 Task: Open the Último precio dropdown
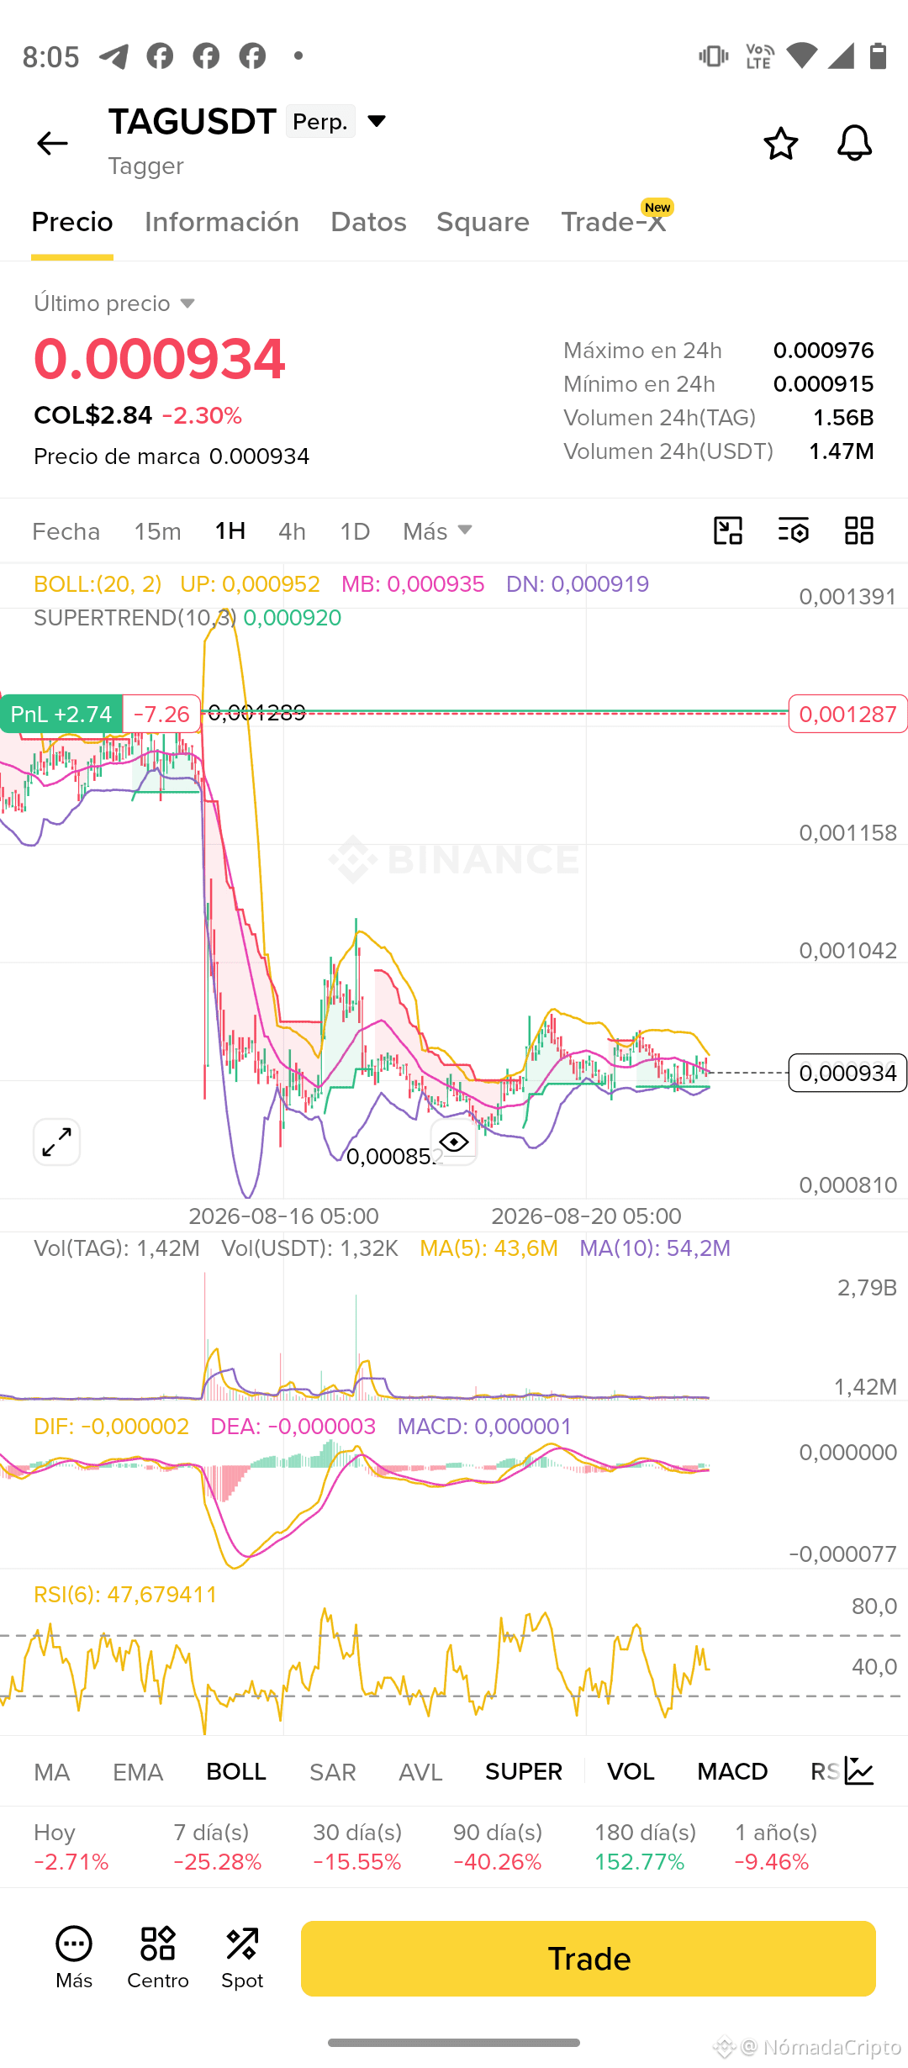pyautogui.click(x=114, y=303)
